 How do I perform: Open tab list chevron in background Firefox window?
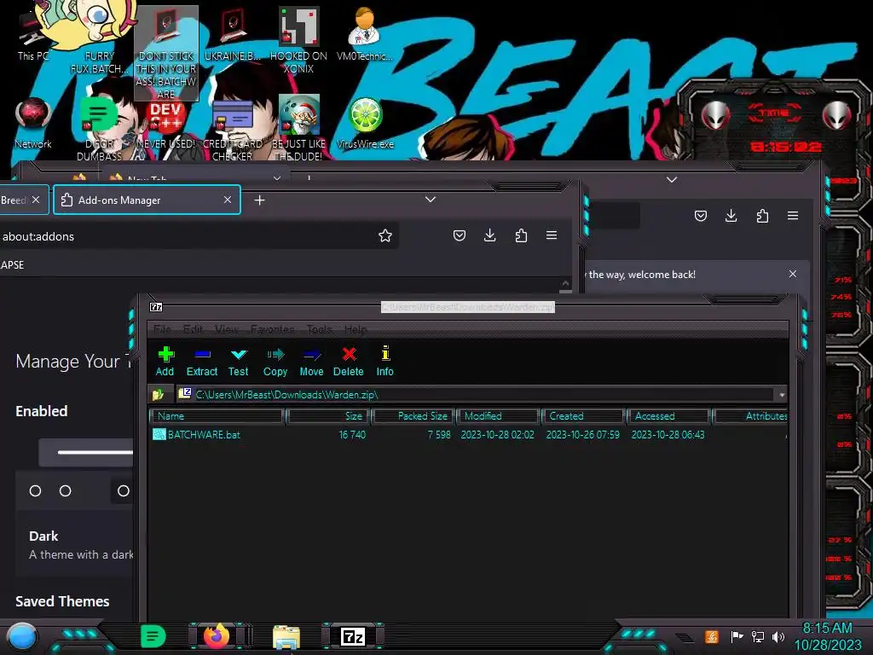(x=672, y=179)
